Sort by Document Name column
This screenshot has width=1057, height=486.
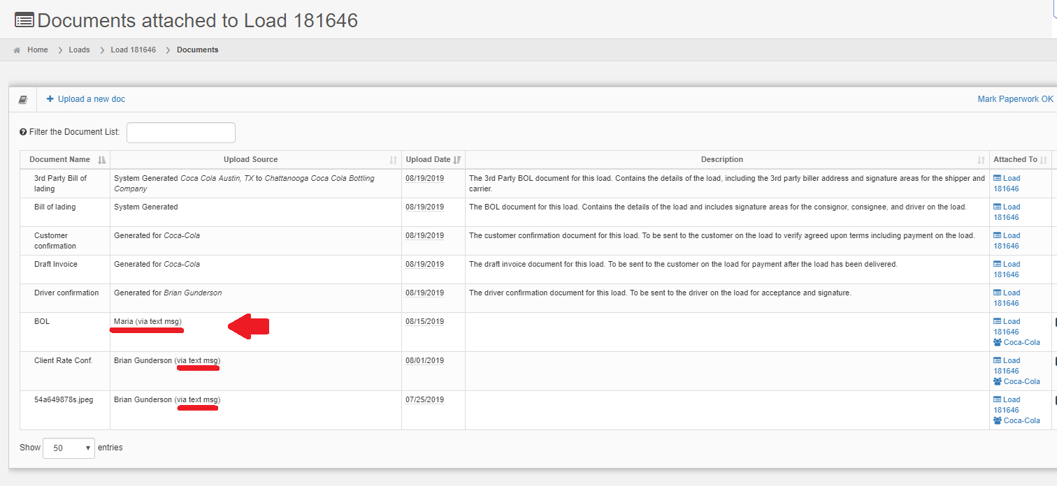(x=65, y=160)
